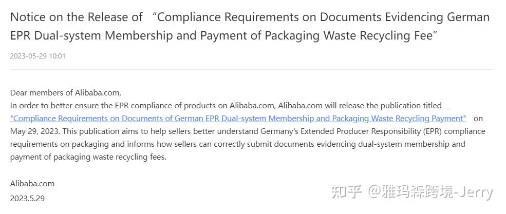
Task: Click the 2023.5.29 closing date
Action: click(27, 199)
